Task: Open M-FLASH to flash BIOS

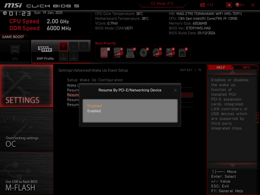Action: pyautogui.click(x=26, y=173)
